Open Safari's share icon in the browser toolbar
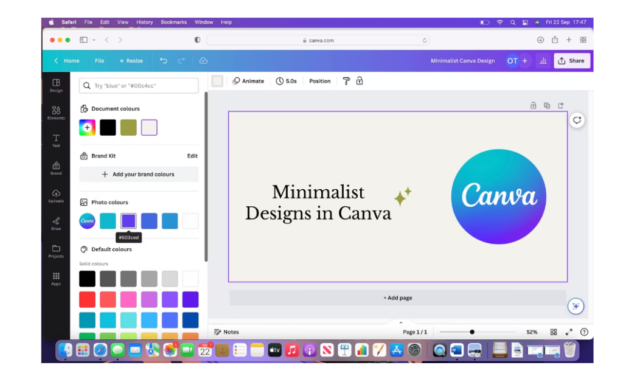 click(555, 40)
